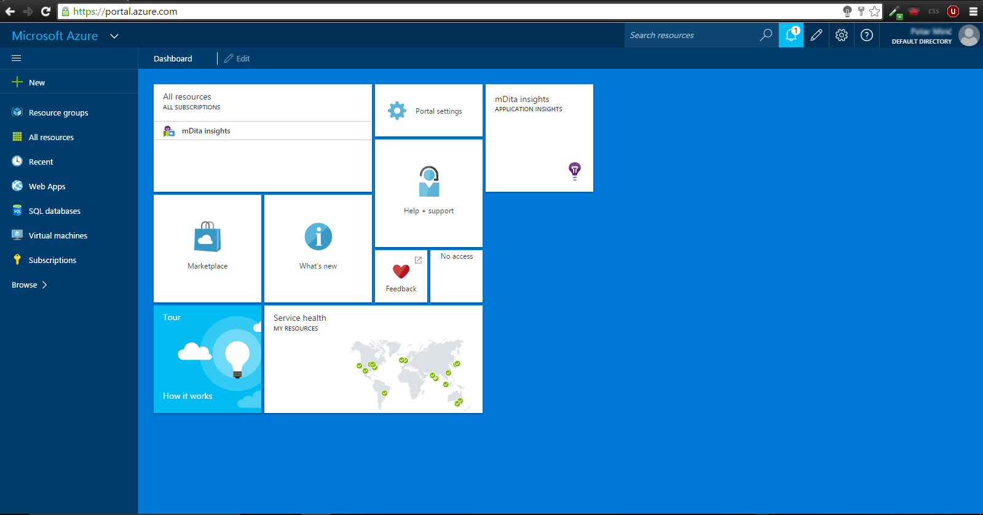Screen dimensions: 983x515
Task: Expand the Microsoft Azure dropdown chevron
Action: 114,36
